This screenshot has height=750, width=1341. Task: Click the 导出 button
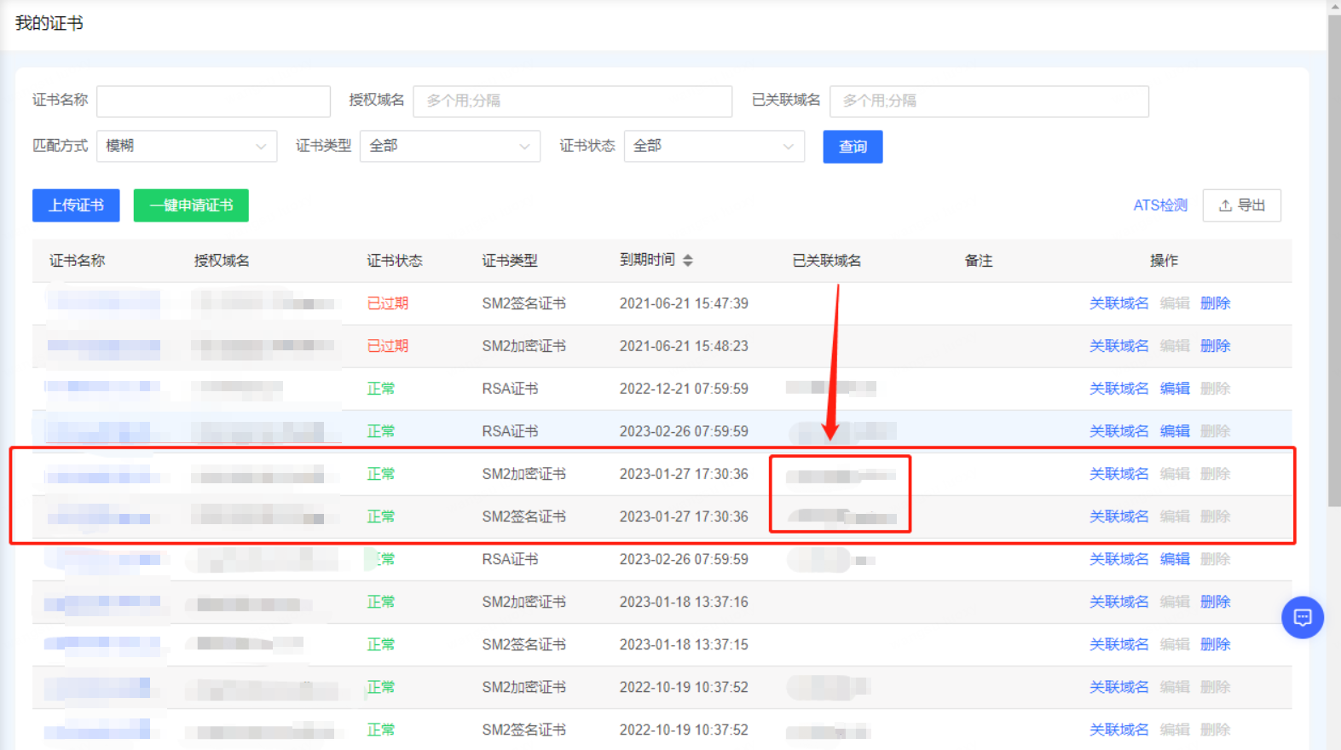tap(1241, 205)
